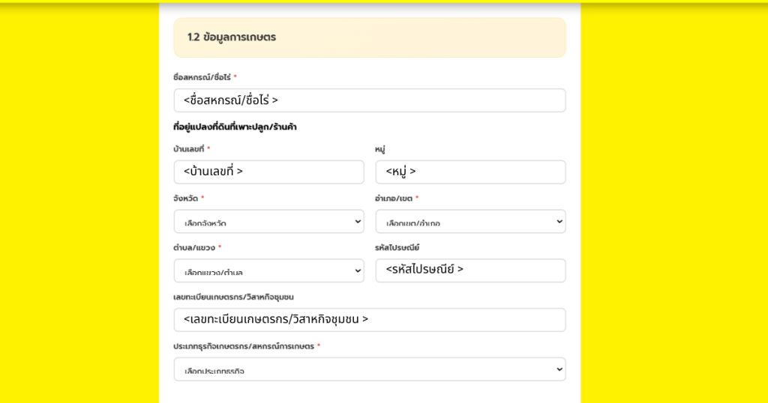Click the ชื่อสหกรณ์/ชื่อไร่ field label

pyautogui.click(x=201, y=77)
